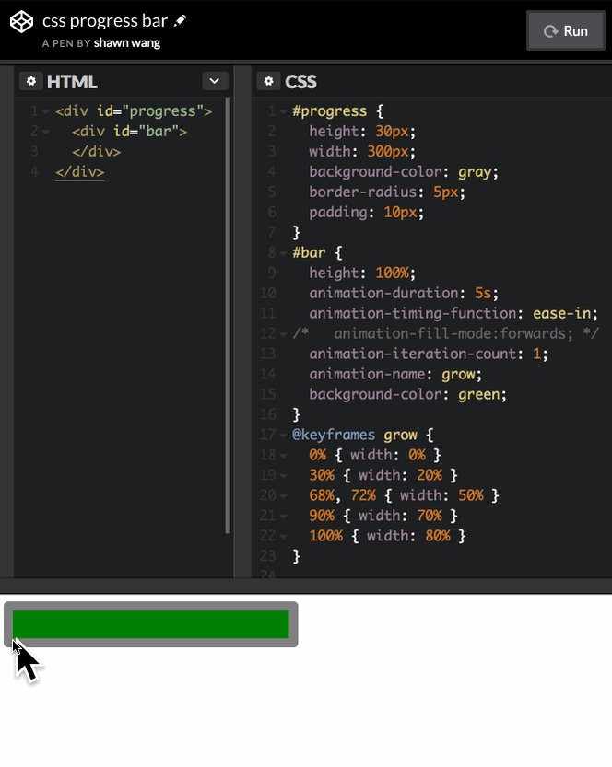Click the Run button
The image size is (612, 767).
click(x=566, y=30)
